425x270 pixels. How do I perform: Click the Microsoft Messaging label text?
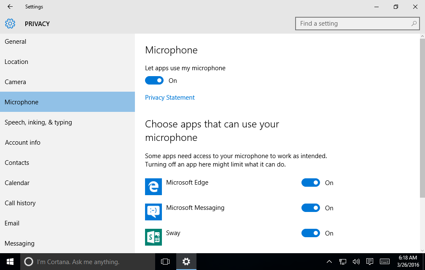tap(195, 208)
